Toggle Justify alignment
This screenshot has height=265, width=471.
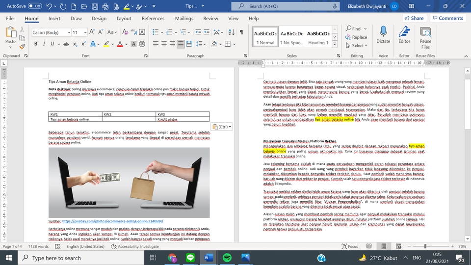[181, 44]
